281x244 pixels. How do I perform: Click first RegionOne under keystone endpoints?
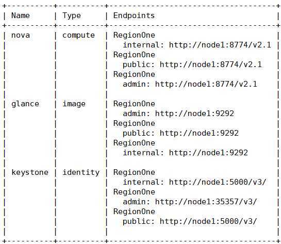click(134, 172)
